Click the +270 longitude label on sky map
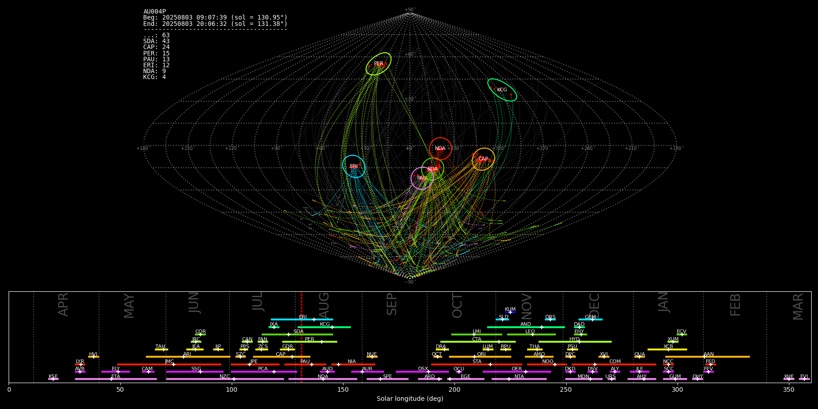Viewport: 818px width, 409px height. pyautogui.click(x=542, y=148)
